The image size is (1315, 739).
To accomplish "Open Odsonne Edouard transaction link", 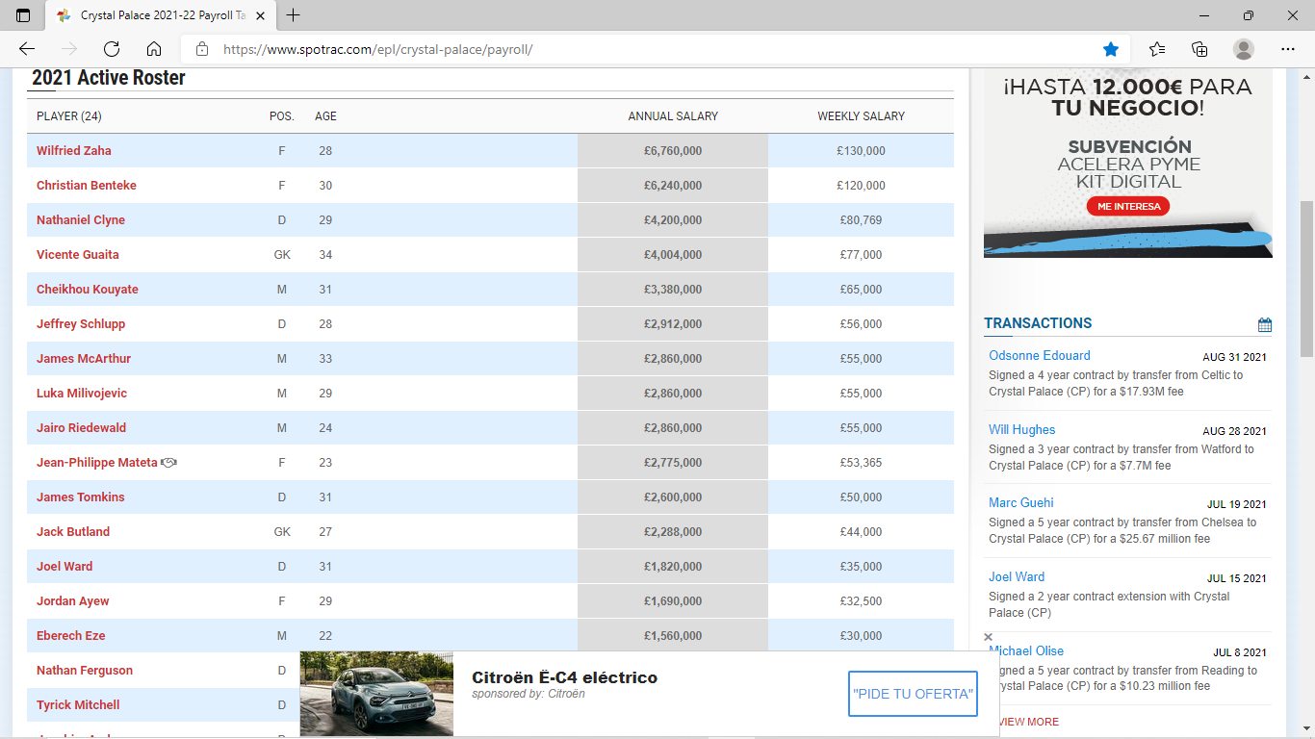I will point(1040,356).
